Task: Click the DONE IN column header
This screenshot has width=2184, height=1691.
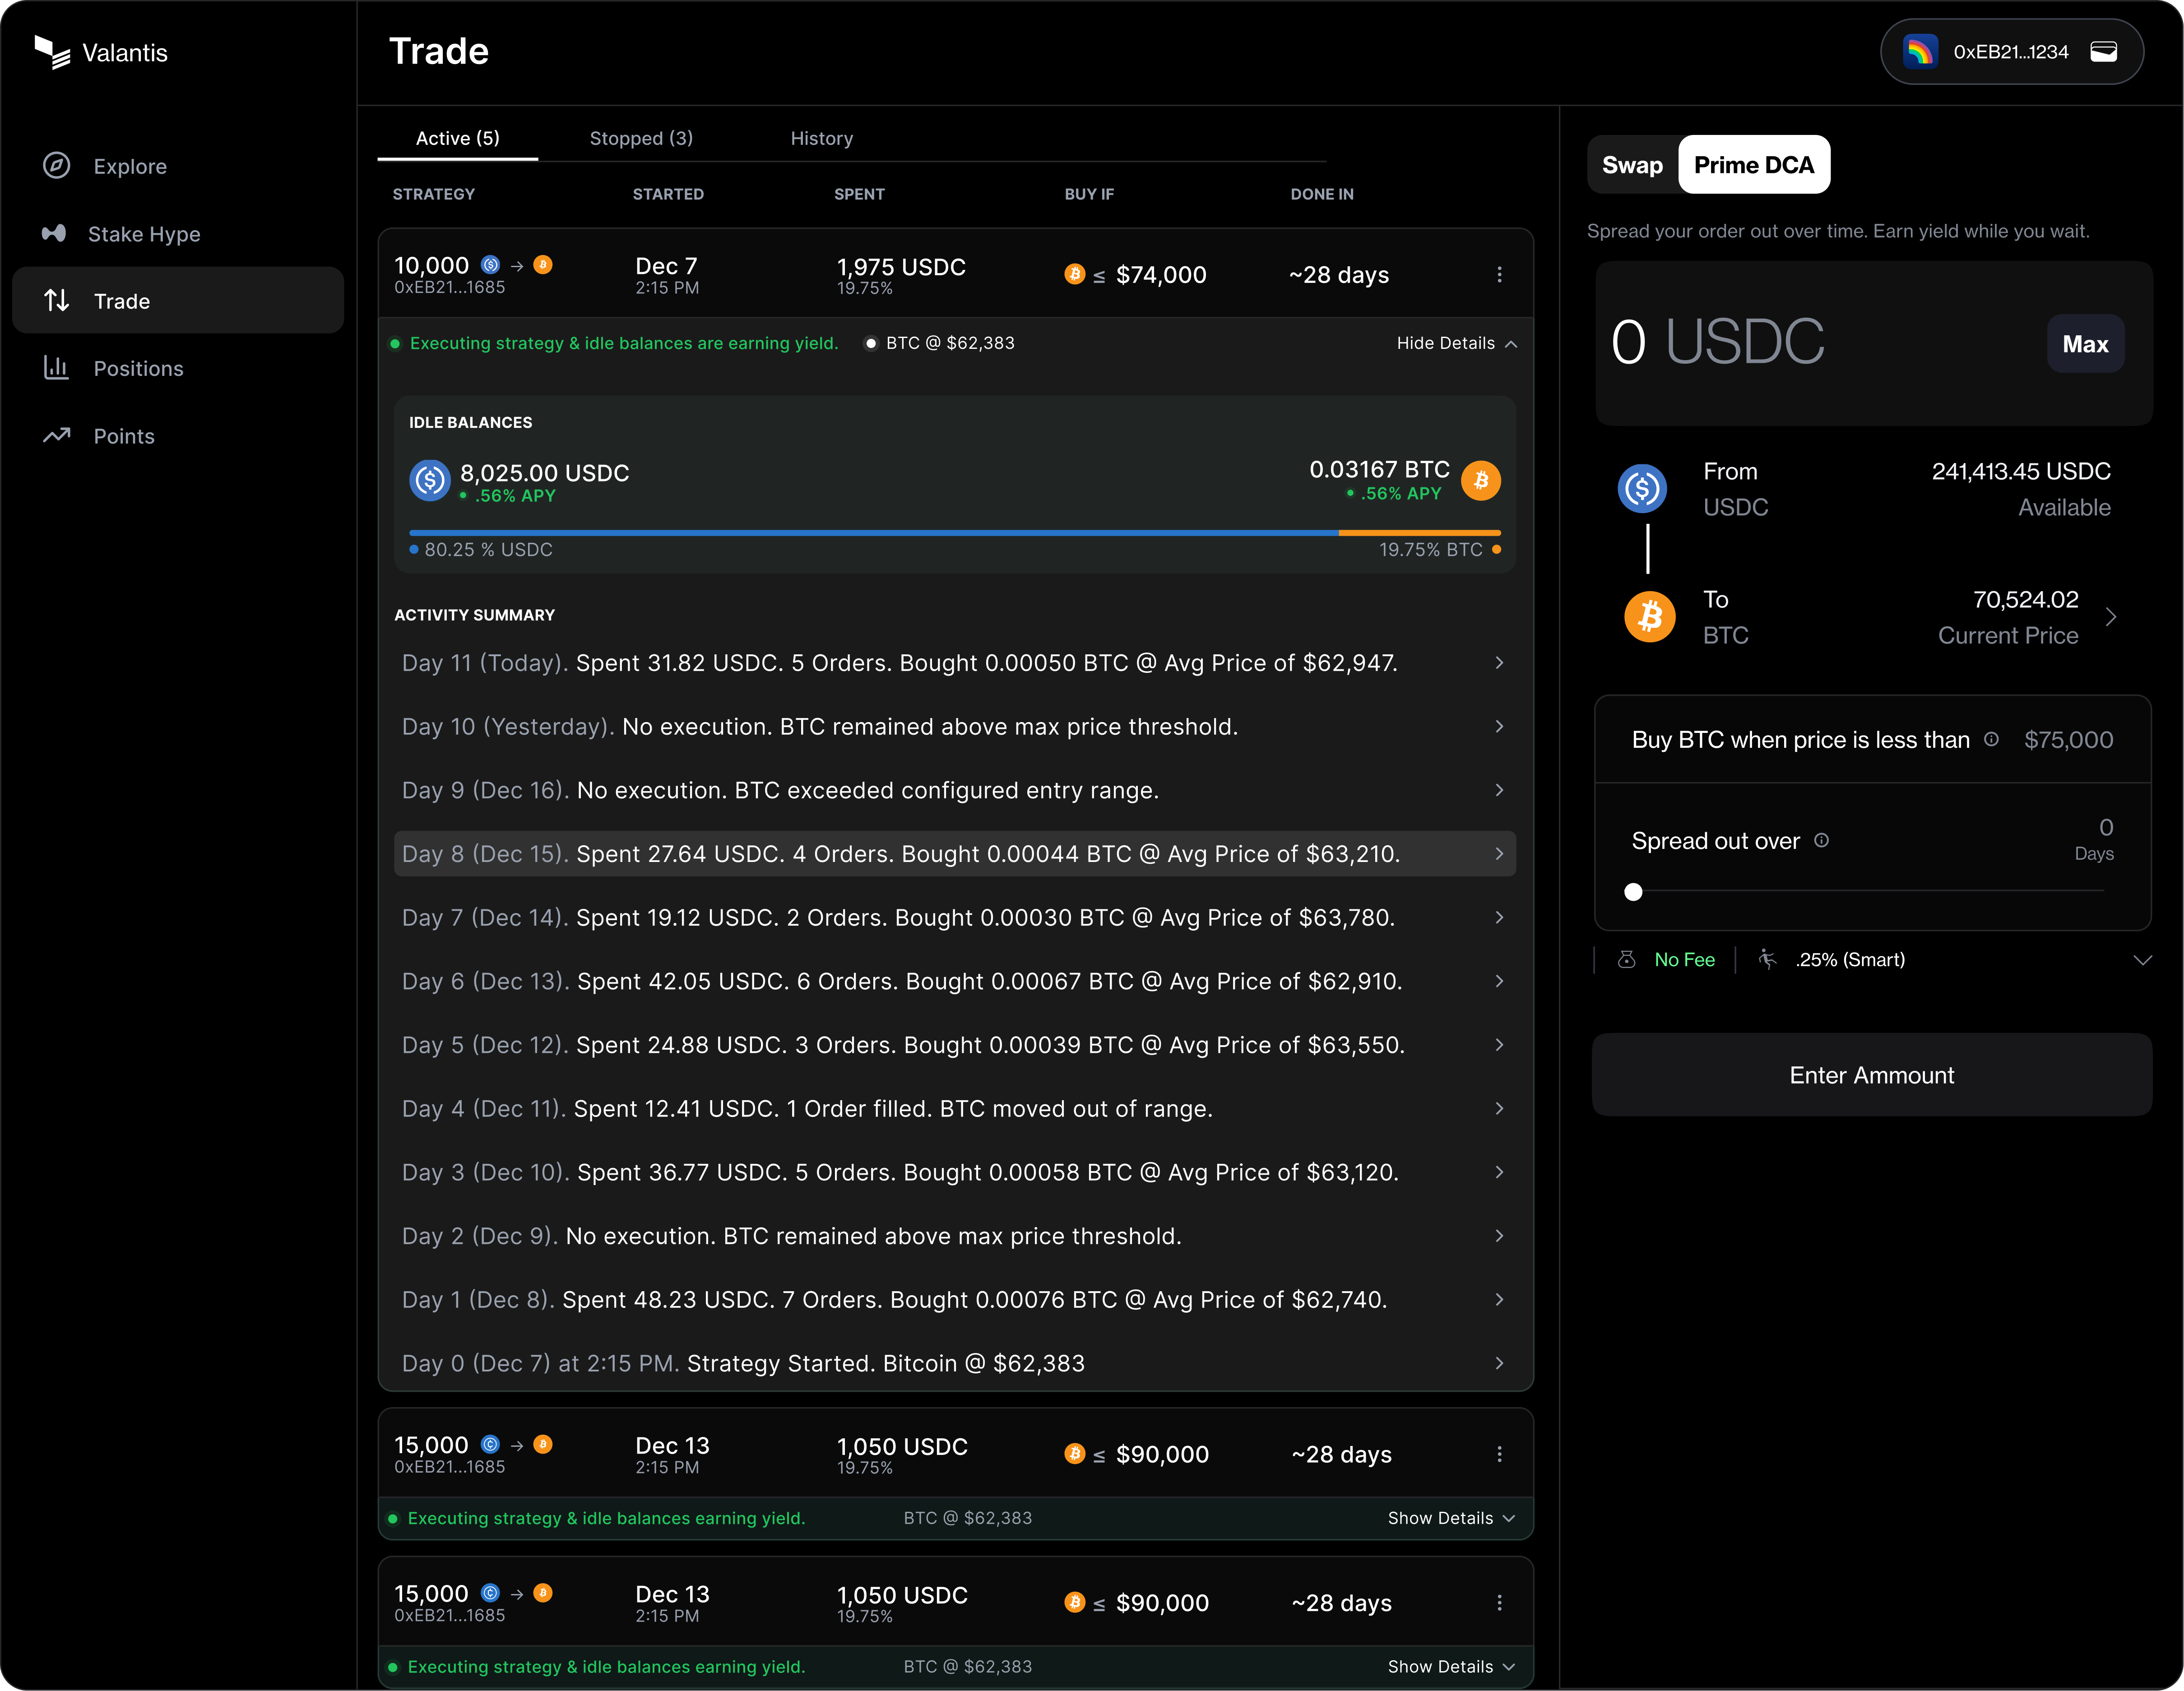Action: pos(1322,194)
